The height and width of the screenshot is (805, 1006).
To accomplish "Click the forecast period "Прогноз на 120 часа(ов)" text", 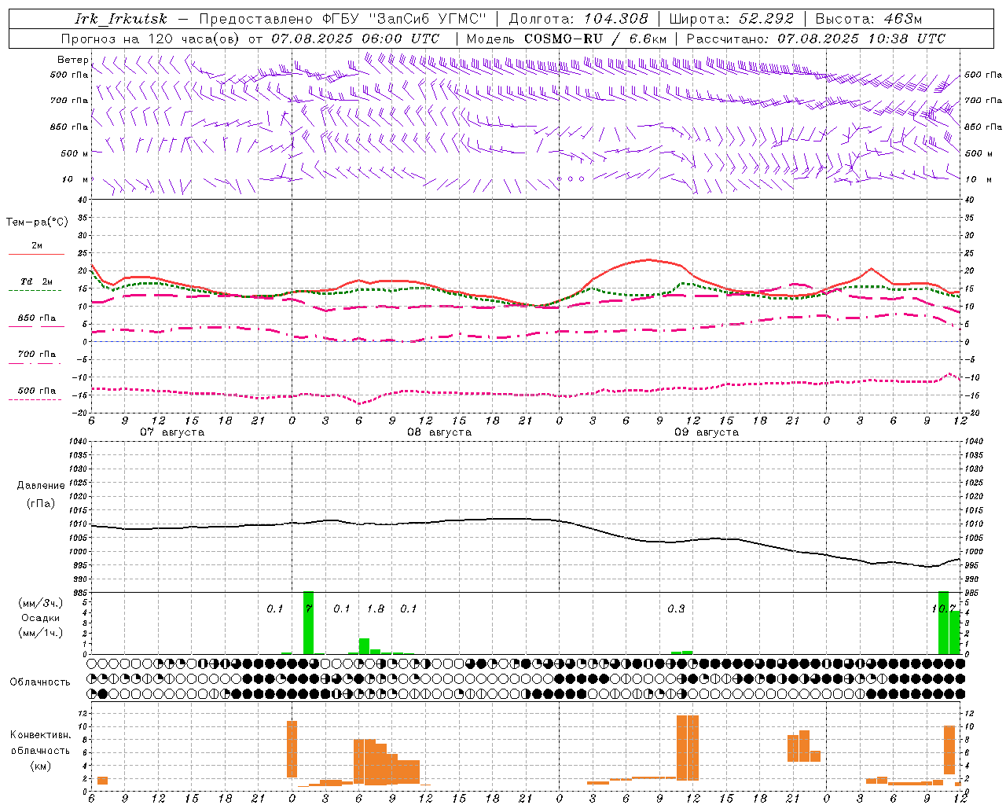I will (x=151, y=39).
